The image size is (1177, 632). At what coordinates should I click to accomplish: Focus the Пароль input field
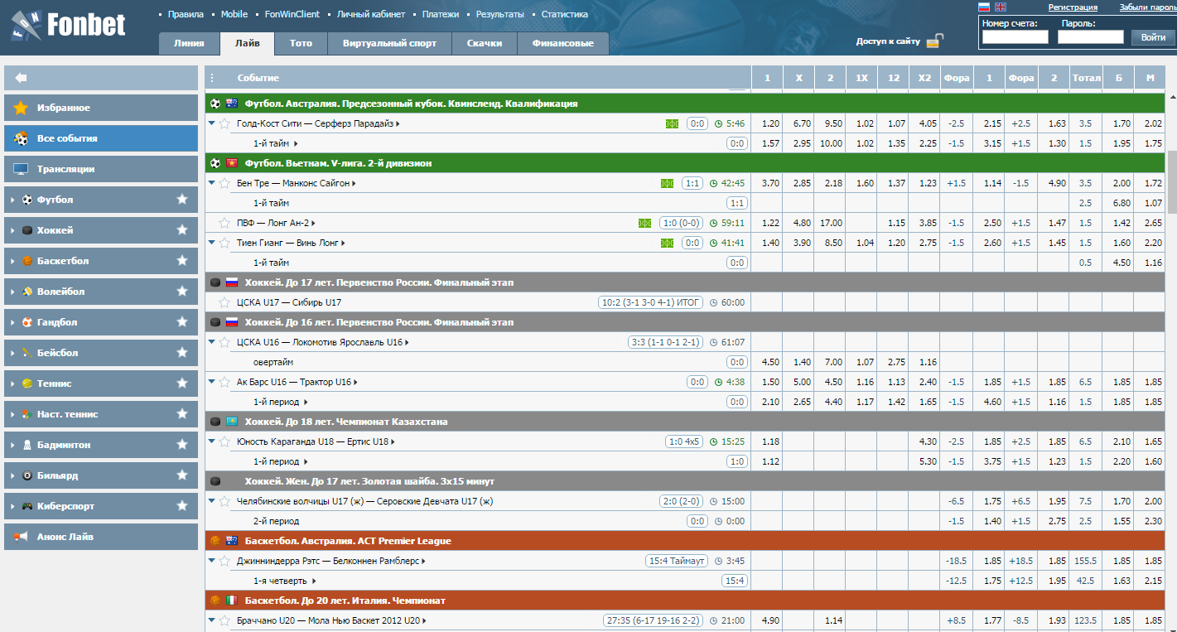[1091, 37]
